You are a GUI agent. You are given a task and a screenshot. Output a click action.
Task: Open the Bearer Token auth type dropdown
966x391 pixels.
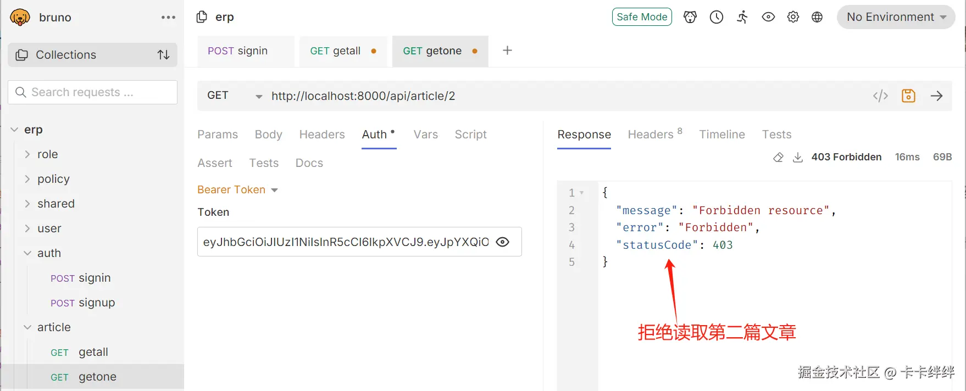tap(238, 189)
